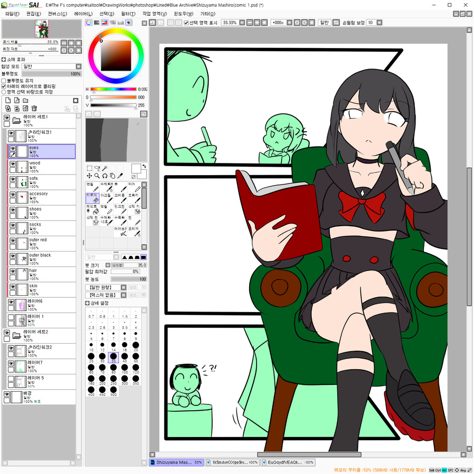
Task: Click the navigator preview thumbnail in the top-left panel
Action: pos(42,29)
